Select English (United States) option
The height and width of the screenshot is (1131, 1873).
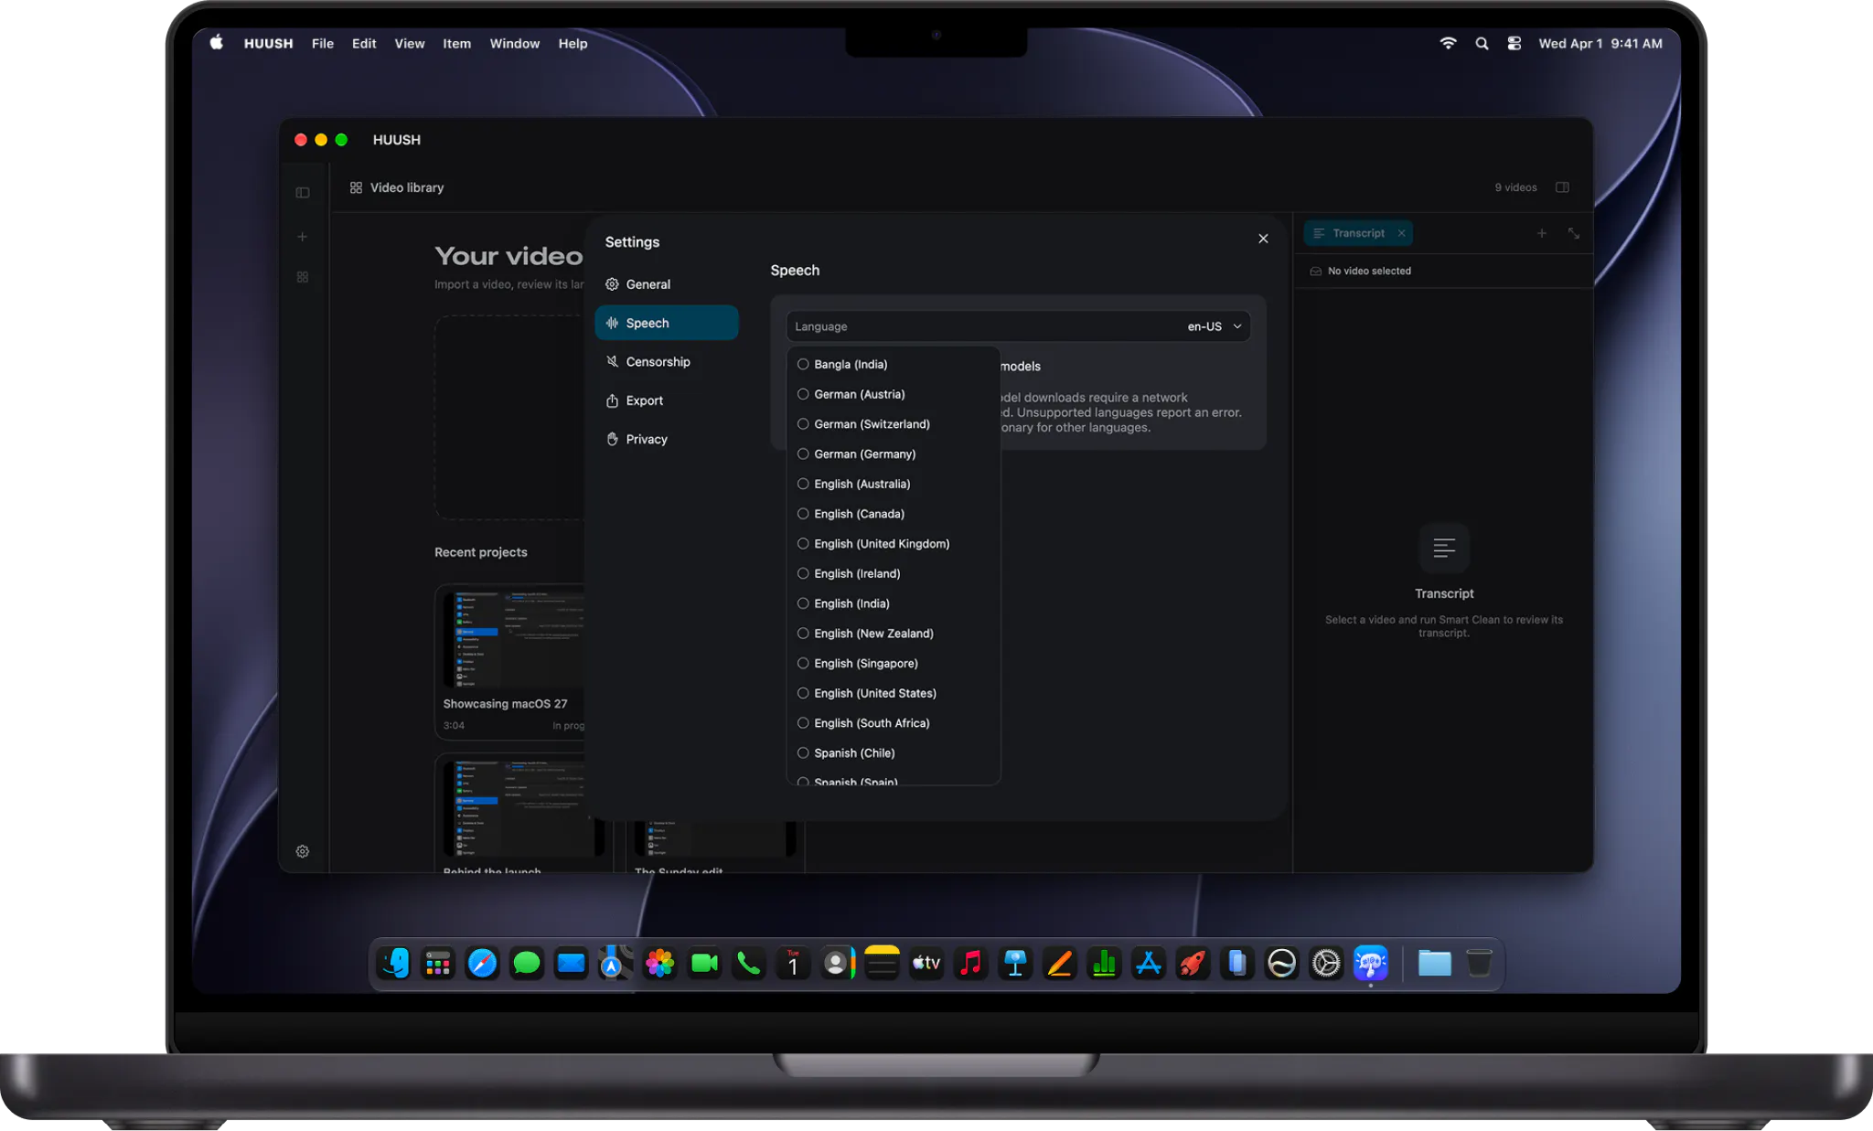893,693
